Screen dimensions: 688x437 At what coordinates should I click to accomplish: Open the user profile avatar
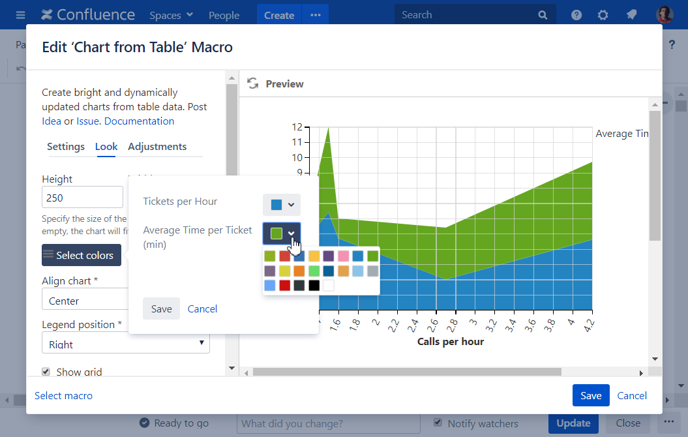[665, 15]
